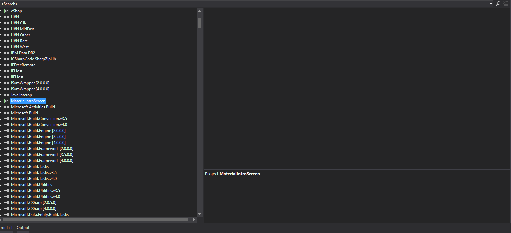Select the MaterialIntroScreen project row
The height and width of the screenshot is (233, 511).
[28, 101]
